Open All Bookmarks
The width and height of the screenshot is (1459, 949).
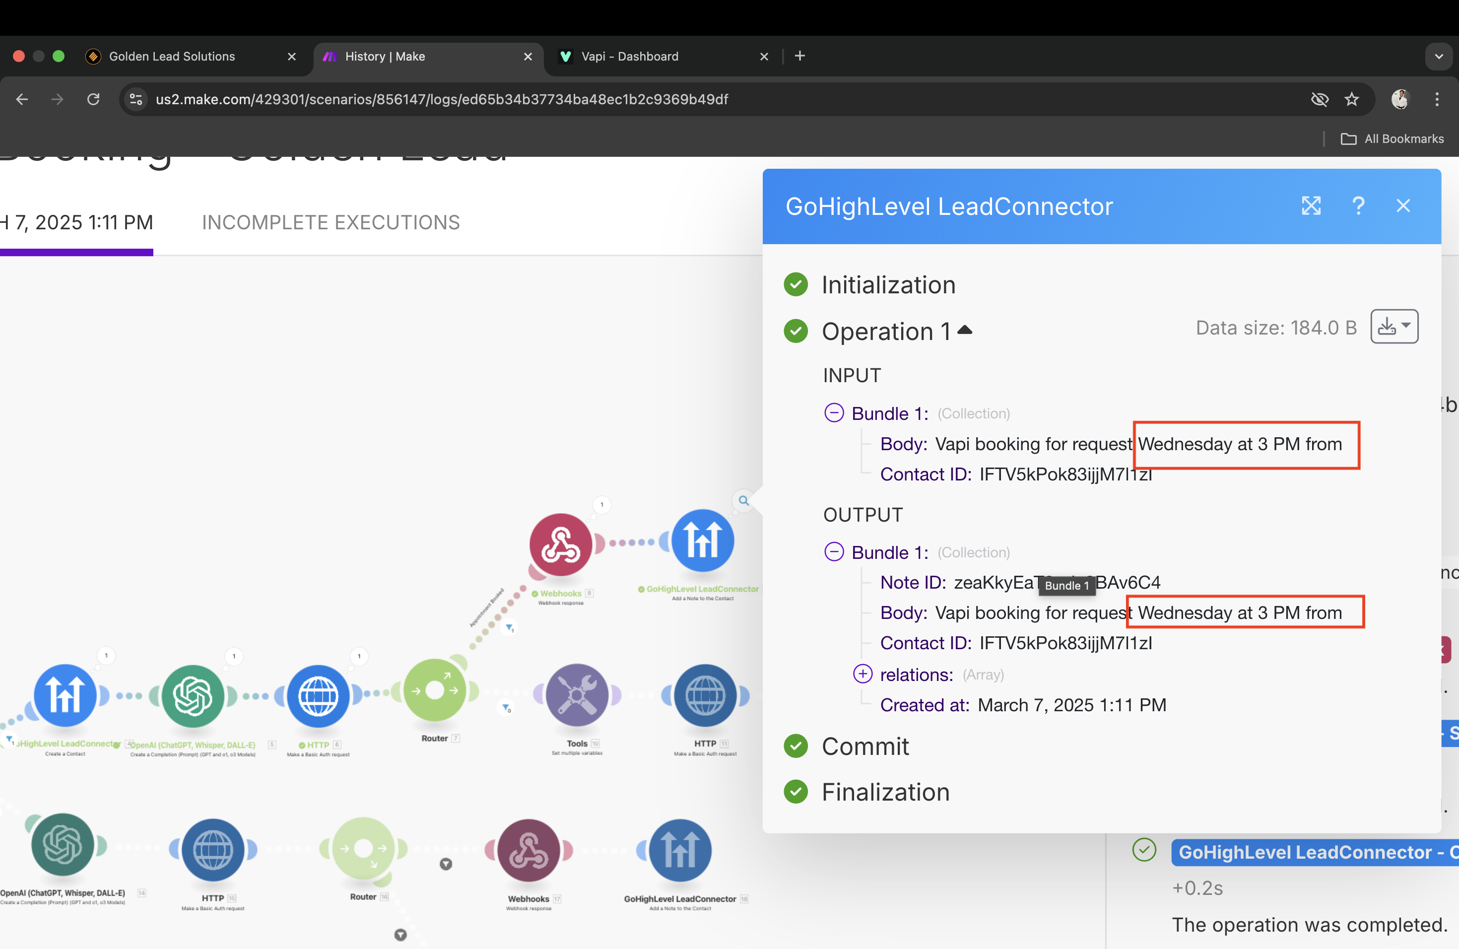[1403, 138]
